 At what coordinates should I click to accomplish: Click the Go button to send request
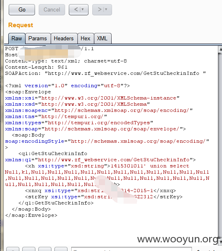(x=22, y=9)
